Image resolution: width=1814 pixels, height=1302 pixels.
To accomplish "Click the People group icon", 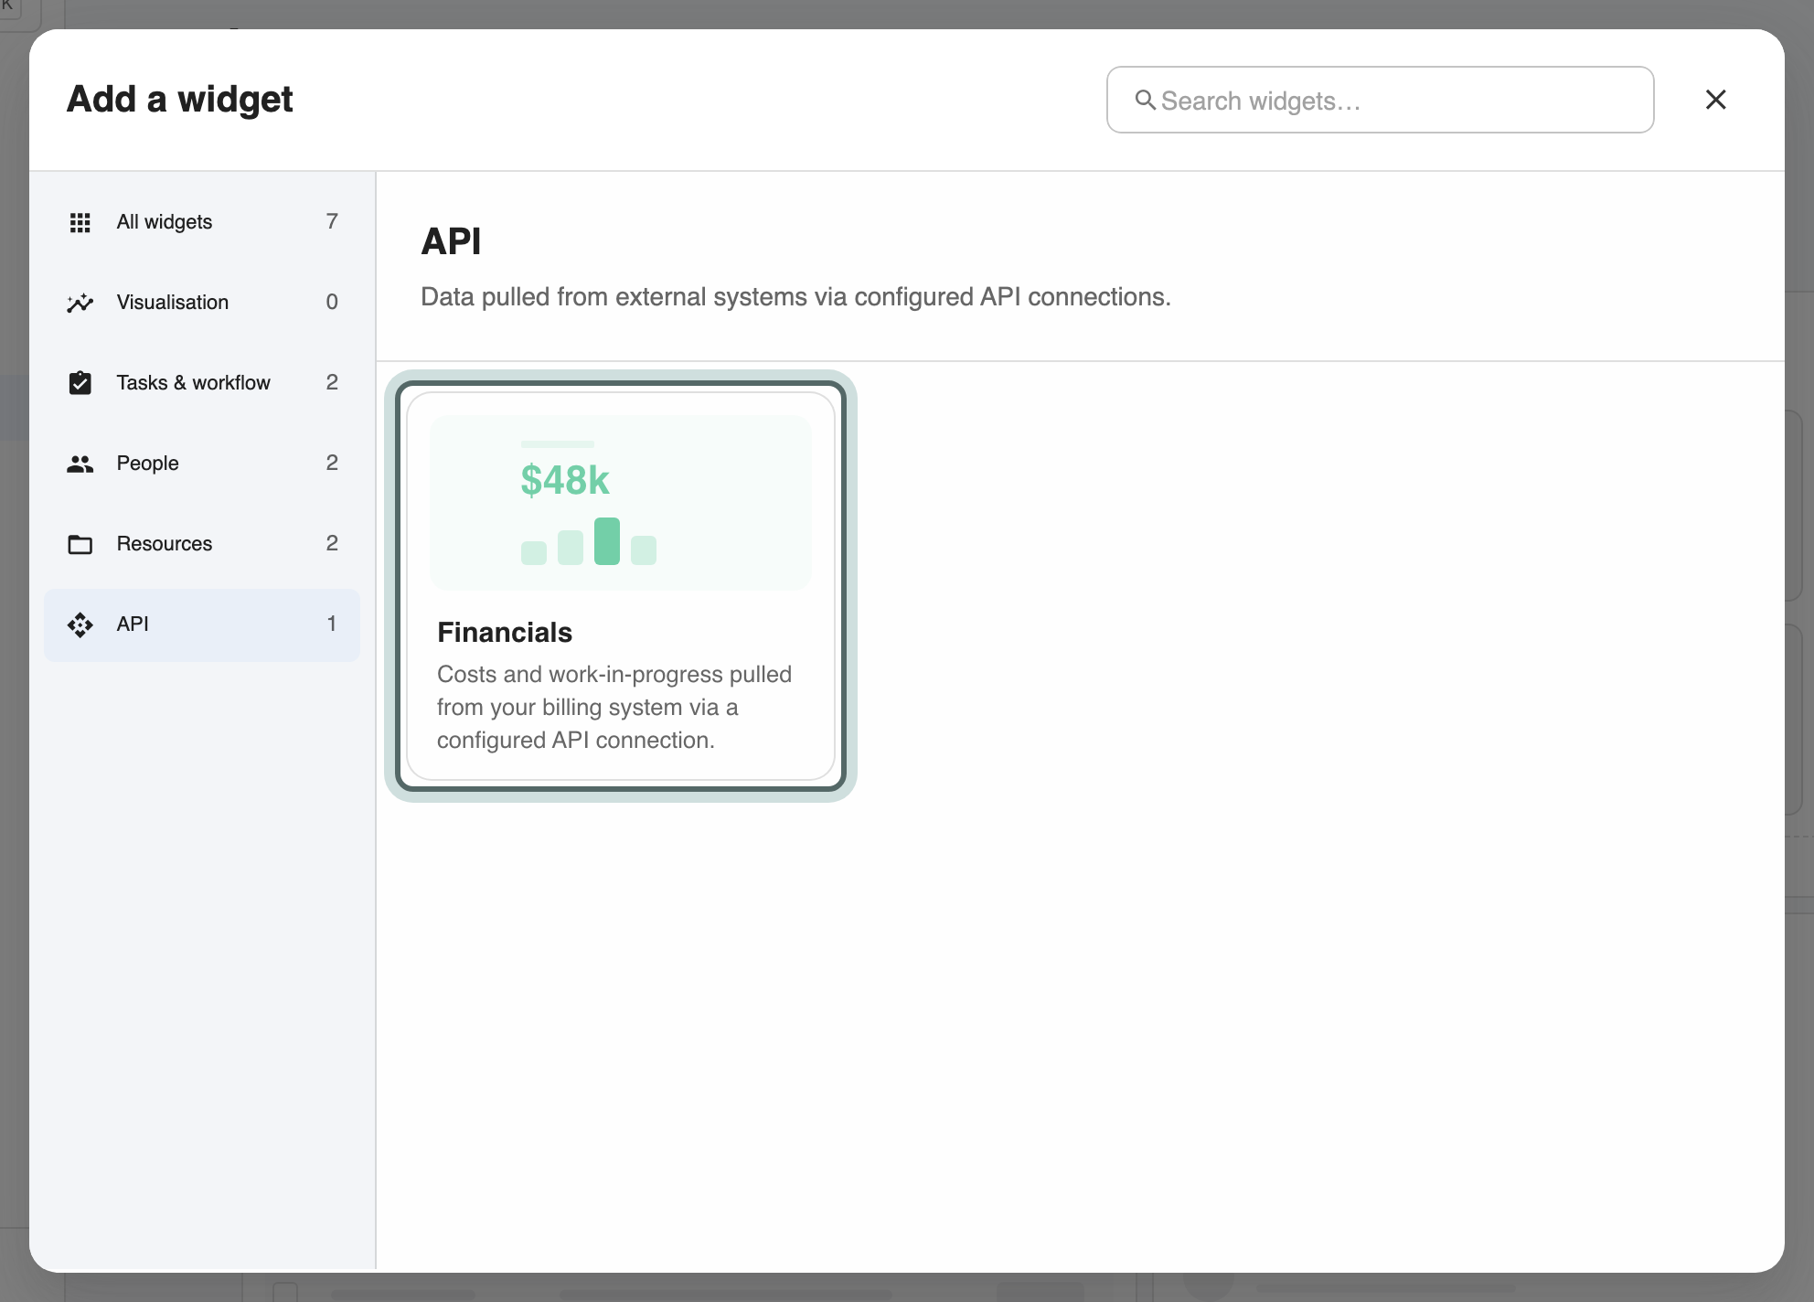I will (80, 464).
